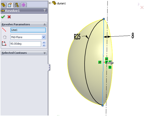Click the durian1 part icon

coord(54,3)
